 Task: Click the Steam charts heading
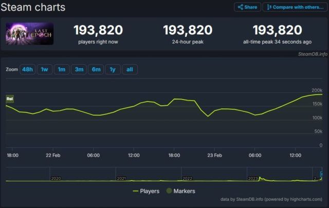[33, 7]
